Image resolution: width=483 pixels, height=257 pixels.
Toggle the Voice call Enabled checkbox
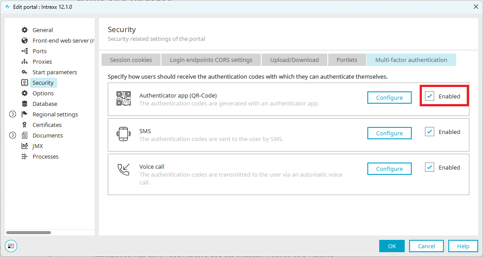point(429,167)
